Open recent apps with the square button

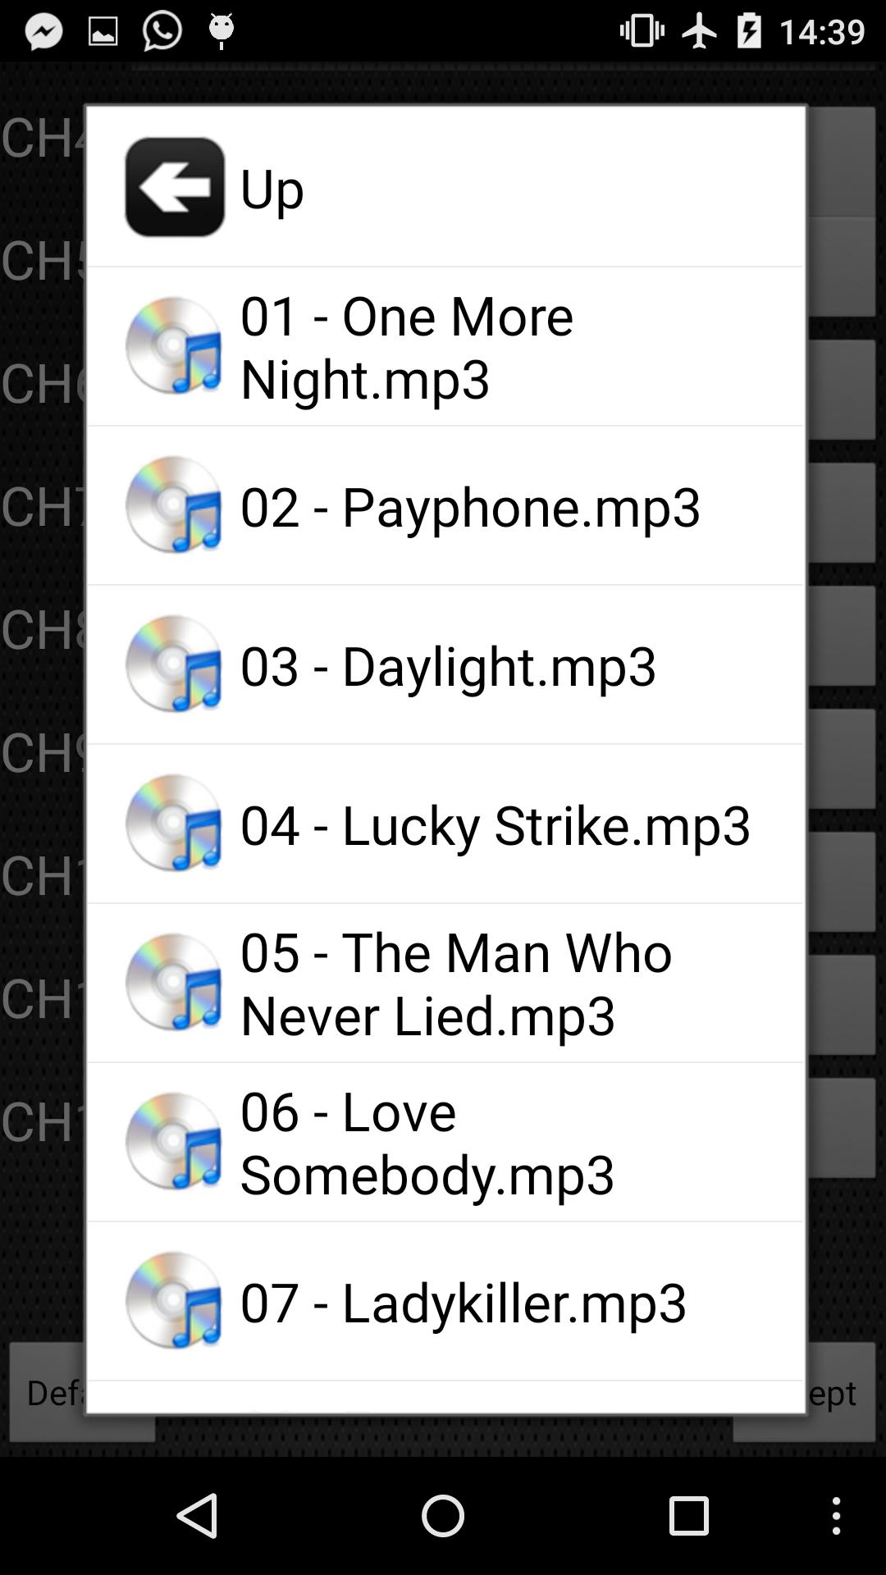(x=688, y=1515)
